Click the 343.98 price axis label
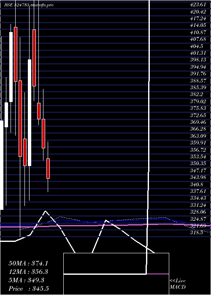 click(198, 177)
